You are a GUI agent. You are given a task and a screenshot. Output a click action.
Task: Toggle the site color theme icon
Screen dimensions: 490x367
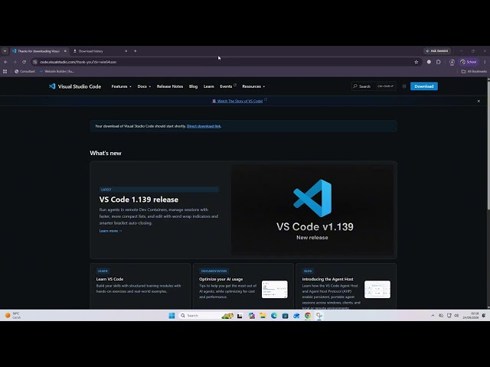click(404, 86)
